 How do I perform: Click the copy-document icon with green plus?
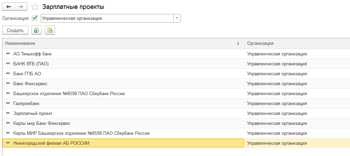click(x=36, y=30)
